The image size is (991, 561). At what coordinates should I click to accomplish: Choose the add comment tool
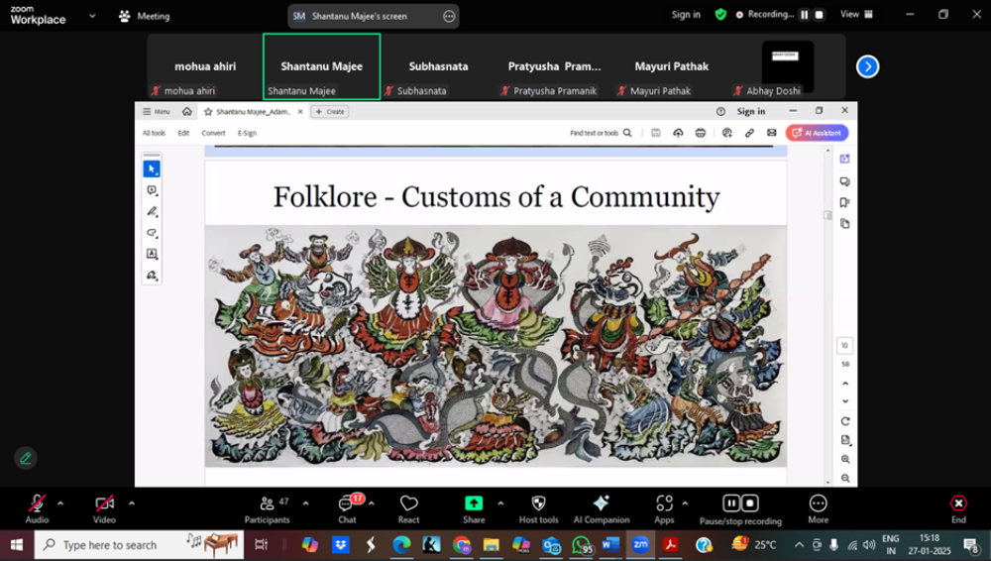point(152,190)
